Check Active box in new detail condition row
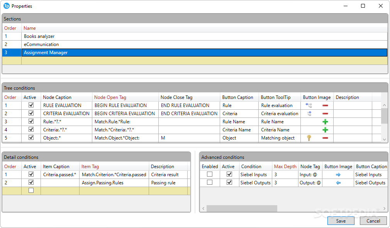This screenshot has width=390, height=228. (x=31, y=191)
